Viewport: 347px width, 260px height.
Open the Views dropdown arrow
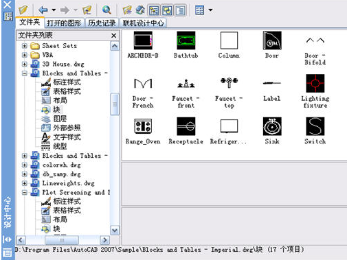coord(210,10)
